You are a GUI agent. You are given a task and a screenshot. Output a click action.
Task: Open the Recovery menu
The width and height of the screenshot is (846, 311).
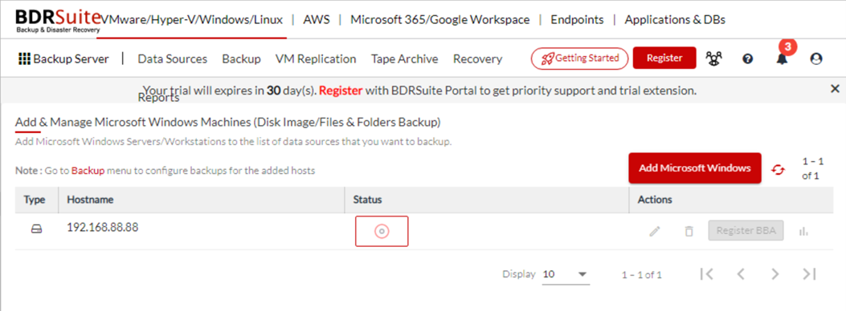[477, 59]
